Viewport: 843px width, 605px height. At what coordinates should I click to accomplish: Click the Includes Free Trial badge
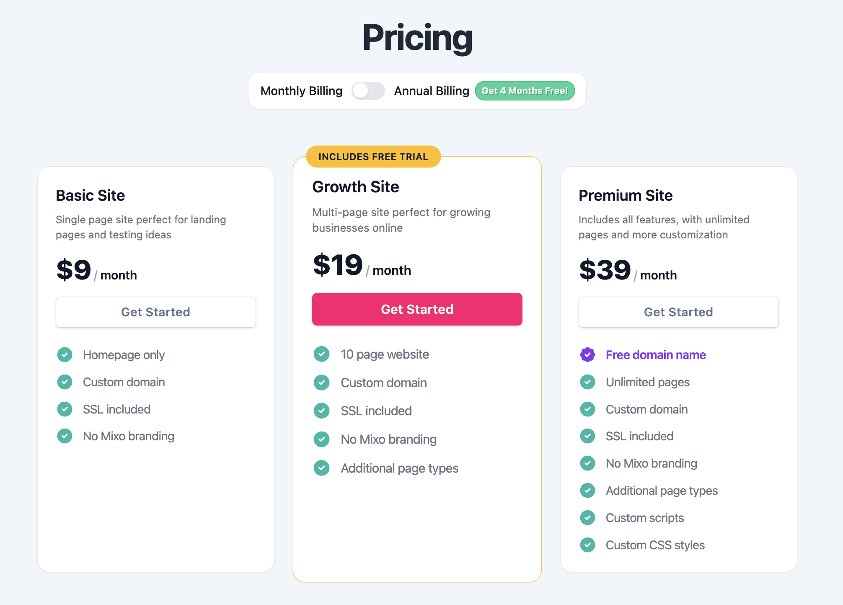[373, 157]
